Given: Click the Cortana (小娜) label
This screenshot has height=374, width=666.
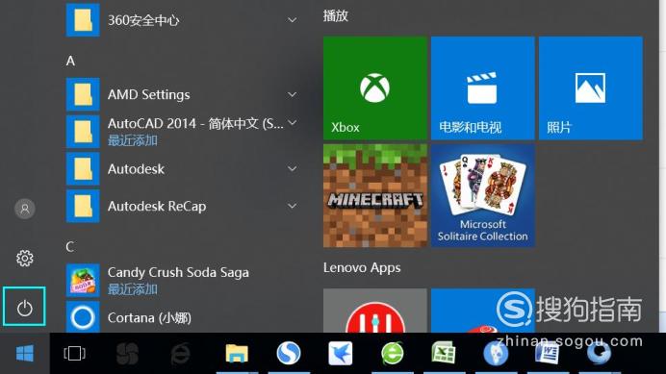Looking at the screenshot, I should 149,317.
